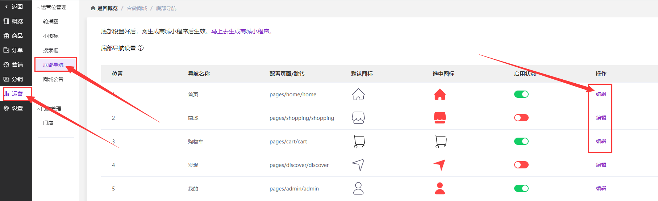Click the default user profile outline icon
This screenshot has width=658, height=201.
[358, 188]
